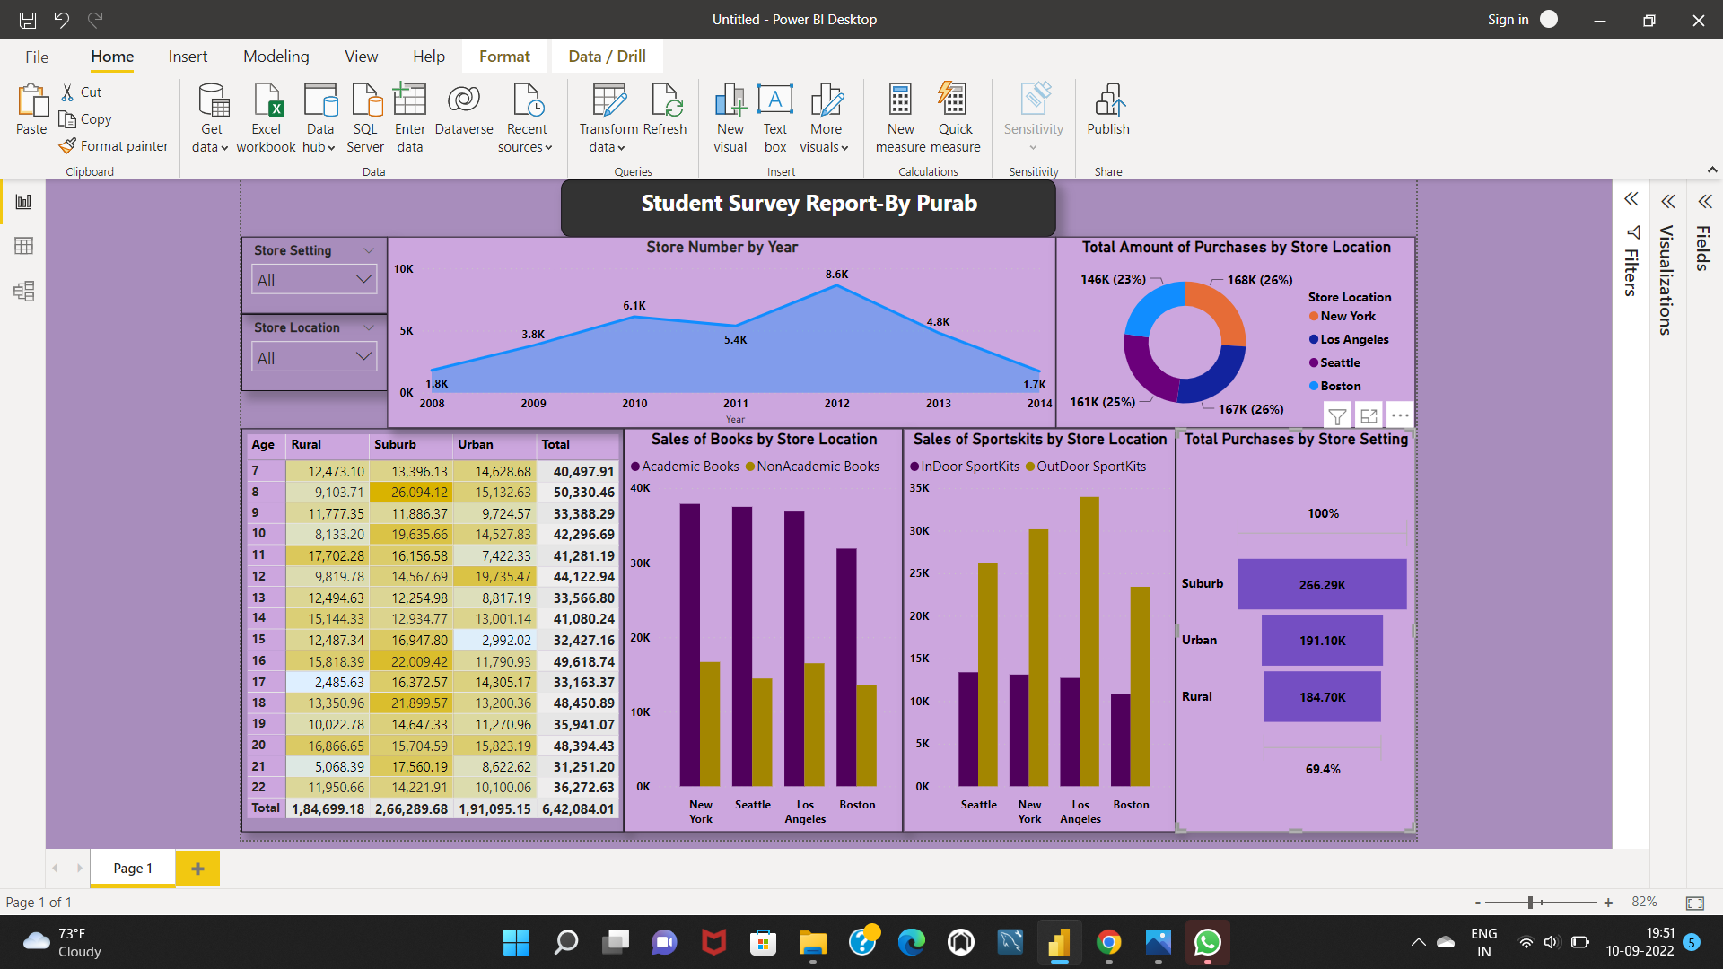Switch to the Format ribbon tab

(504, 56)
